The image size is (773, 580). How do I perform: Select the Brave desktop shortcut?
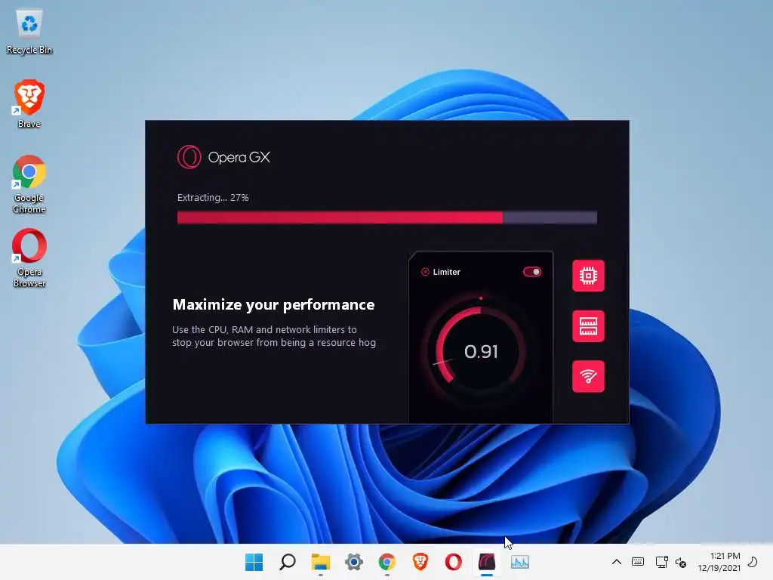click(x=29, y=103)
